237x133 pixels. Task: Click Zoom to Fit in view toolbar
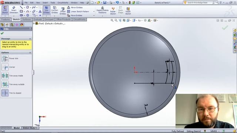pos(112,20)
